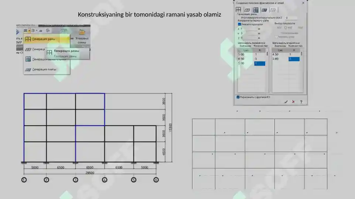Toggle 'Пересекать с другими КЭ' checkbox
The width and height of the screenshot is (355, 199).
(x=238, y=97)
